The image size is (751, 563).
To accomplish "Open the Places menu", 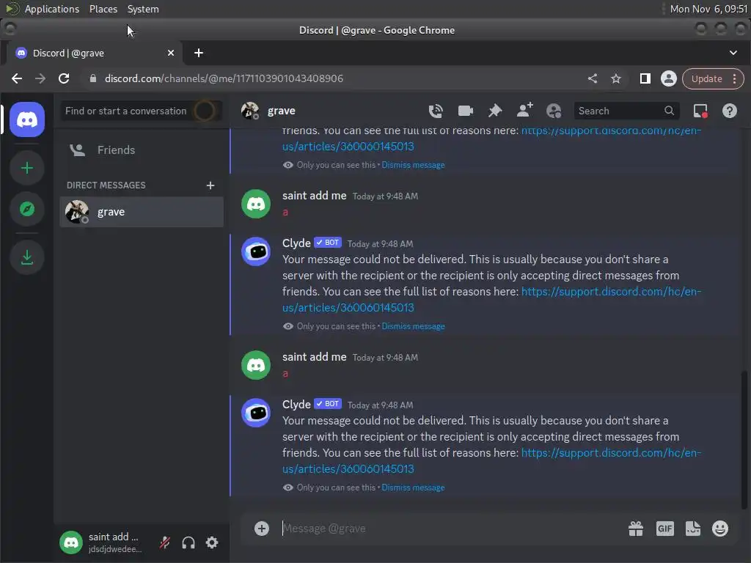I will (103, 9).
